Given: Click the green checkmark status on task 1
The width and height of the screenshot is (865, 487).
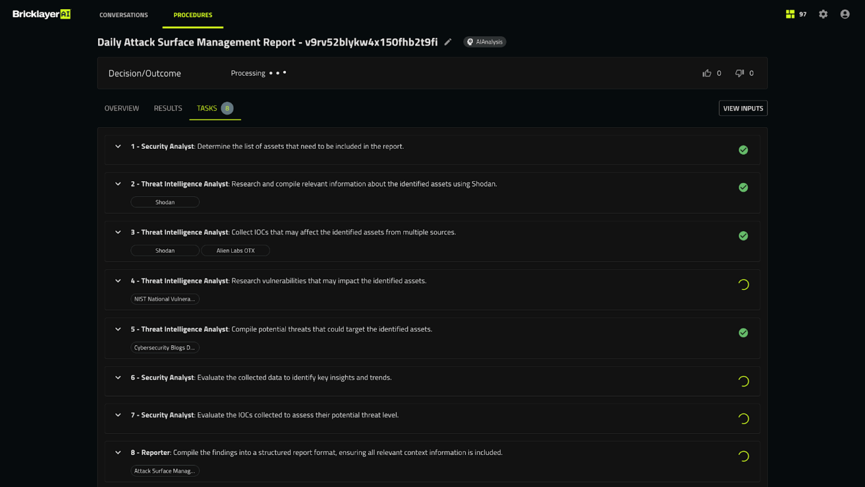Looking at the screenshot, I should click(x=743, y=150).
